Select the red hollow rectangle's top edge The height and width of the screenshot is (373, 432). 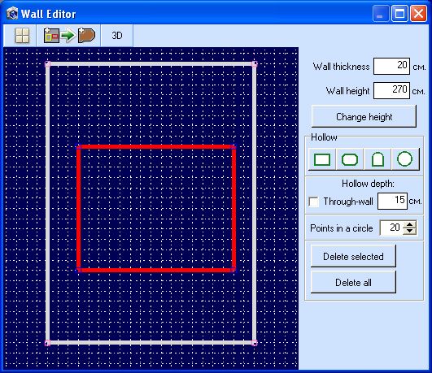point(156,147)
